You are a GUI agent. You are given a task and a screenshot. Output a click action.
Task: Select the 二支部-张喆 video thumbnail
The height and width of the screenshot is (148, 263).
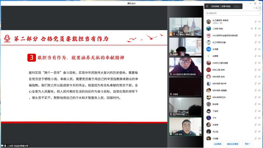click(185, 126)
